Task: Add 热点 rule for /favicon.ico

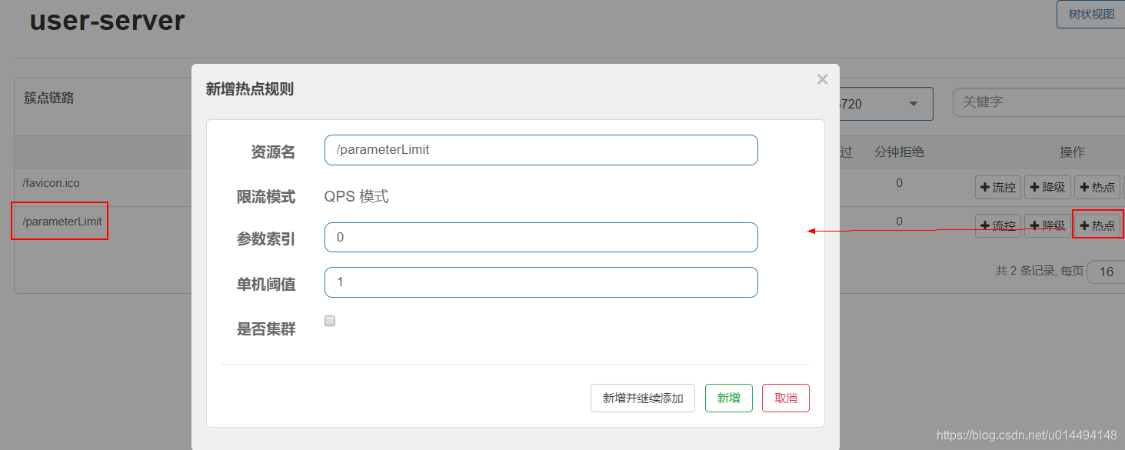Action: click(x=1097, y=187)
